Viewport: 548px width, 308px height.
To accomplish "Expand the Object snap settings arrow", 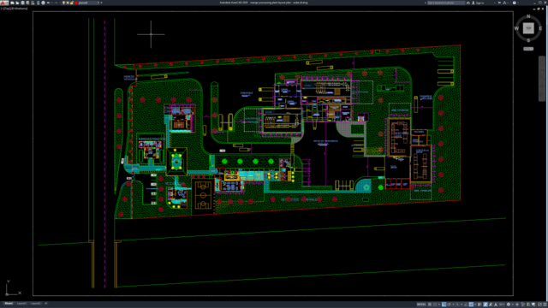I will (x=475, y=305).
